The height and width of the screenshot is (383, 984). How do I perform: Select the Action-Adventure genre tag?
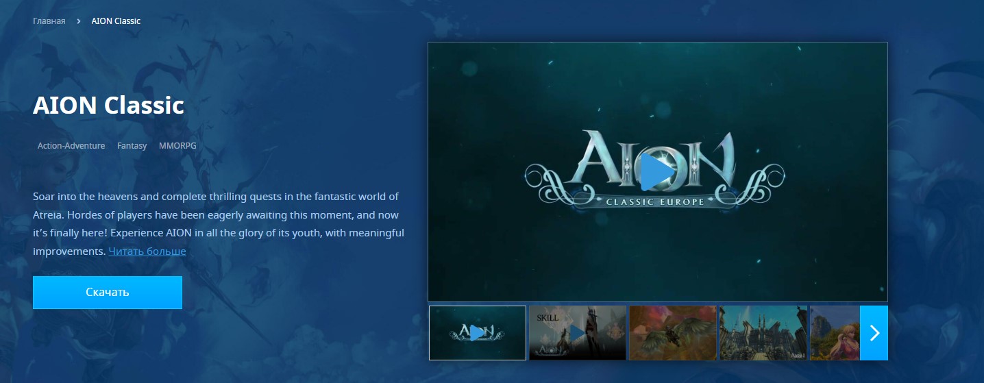click(x=71, y=146)
